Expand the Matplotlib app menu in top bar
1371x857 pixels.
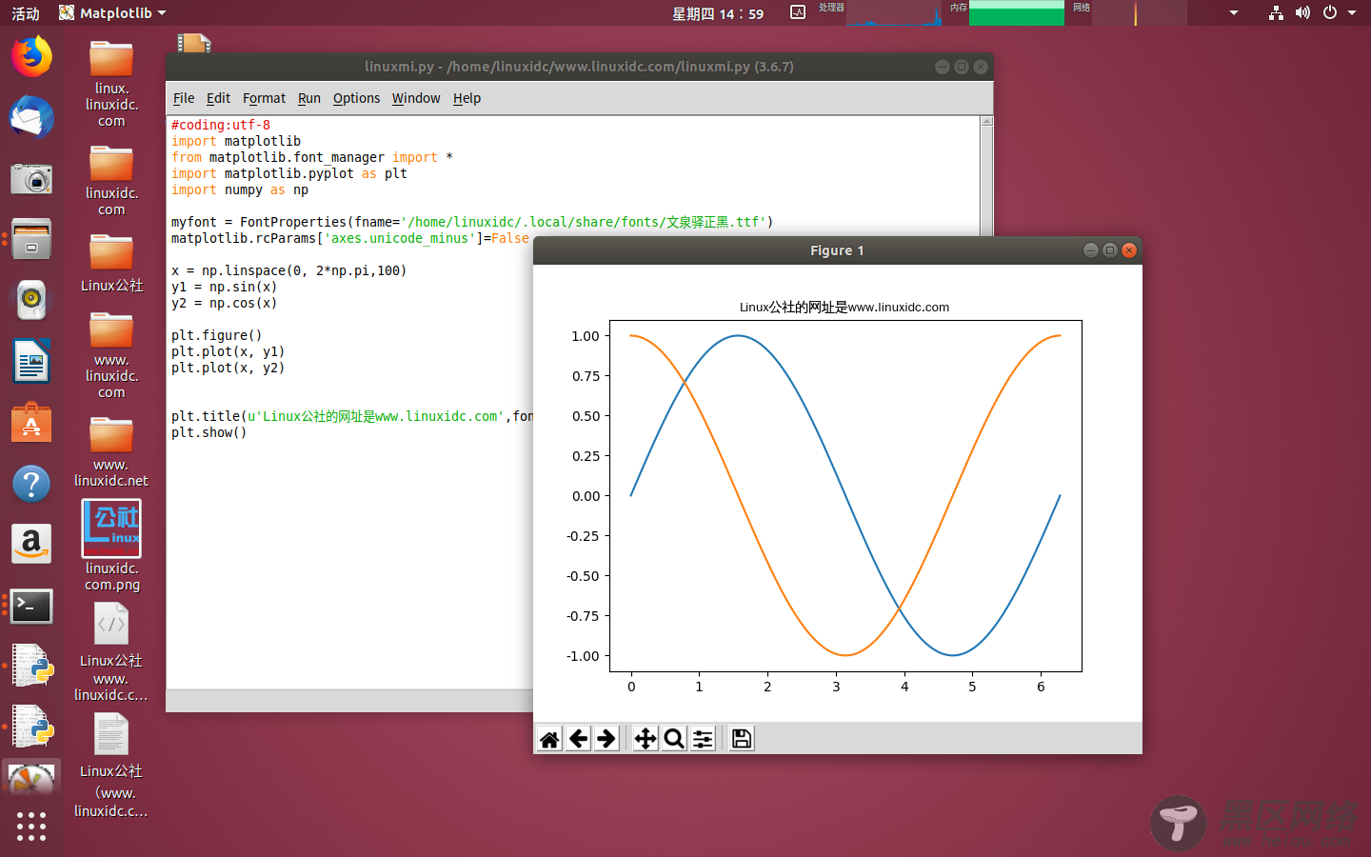click(112, 12)
